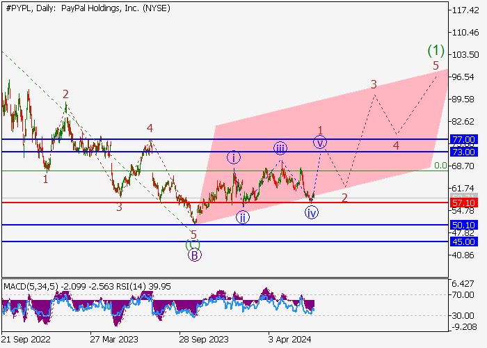
Task: Click the RSI(14) 39.95 indicator label
Action: tap(144, 287)
